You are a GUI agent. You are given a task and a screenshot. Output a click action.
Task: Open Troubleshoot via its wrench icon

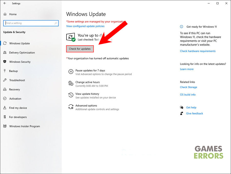coord(5,80)
